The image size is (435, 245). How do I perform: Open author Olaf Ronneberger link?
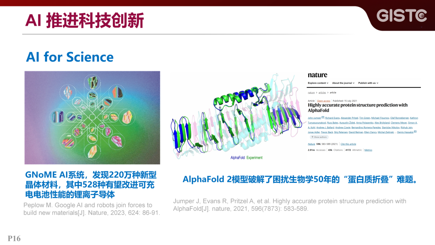pyautogui.click(x=400, y=118)
